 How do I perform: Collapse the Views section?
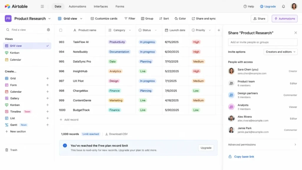tap(48, 39)
